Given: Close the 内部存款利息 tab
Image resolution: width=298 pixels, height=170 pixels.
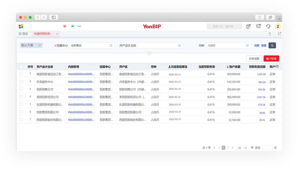Looking at the screenshot, I should [x=57, y=34].
